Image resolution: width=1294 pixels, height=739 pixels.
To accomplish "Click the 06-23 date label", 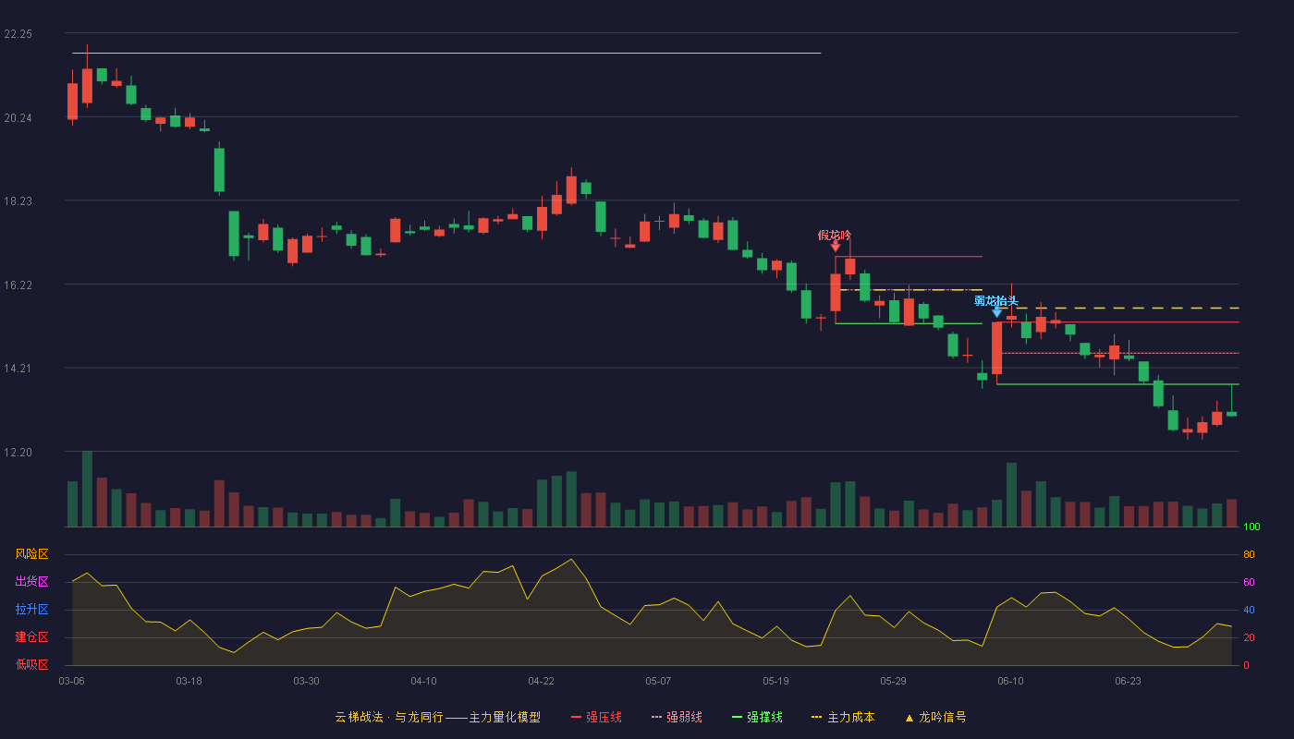I will [1128, 681].
